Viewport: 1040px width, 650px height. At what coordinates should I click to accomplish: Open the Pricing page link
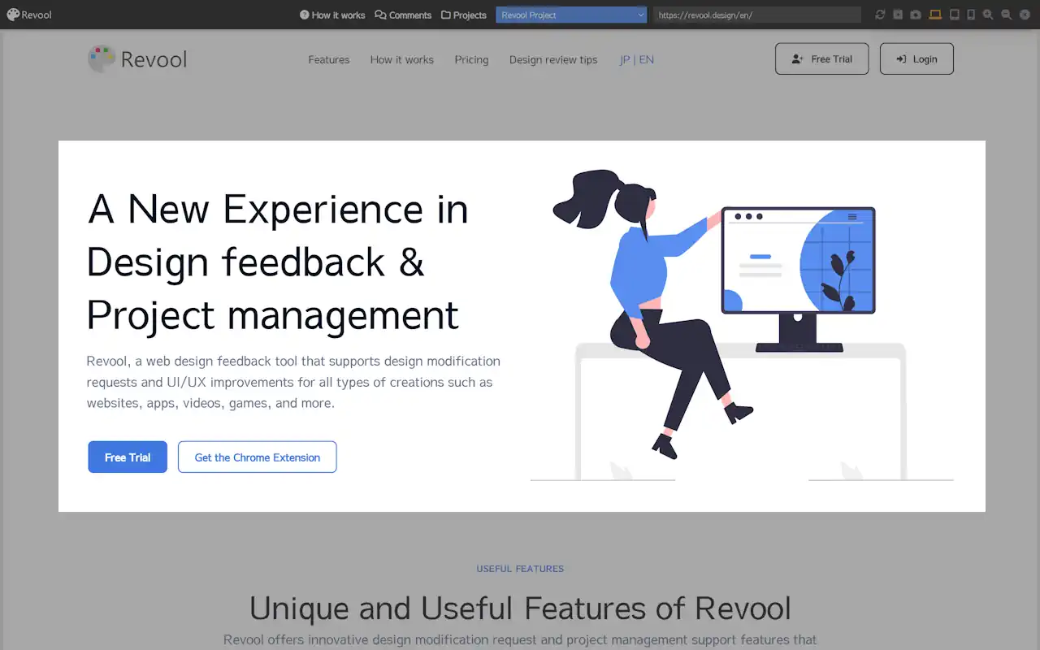472,59
